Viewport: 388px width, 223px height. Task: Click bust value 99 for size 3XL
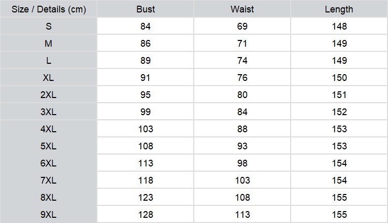point(146,112)
